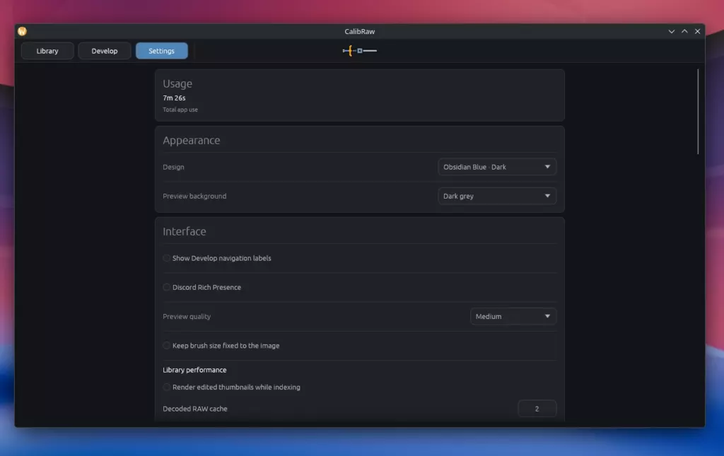The image size is (724, 456).
Task: Click the Decoded RAW cache value field
Action: tap(537, 409)
